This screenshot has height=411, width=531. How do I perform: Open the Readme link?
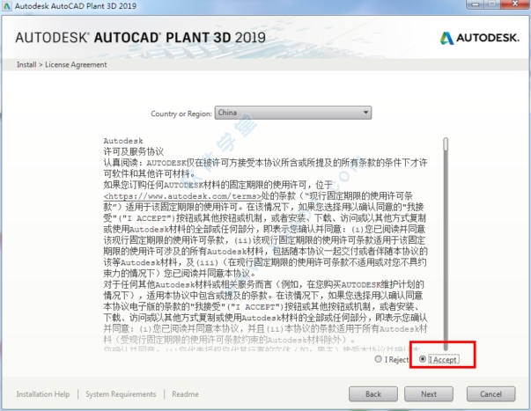(x=185, y=394)
